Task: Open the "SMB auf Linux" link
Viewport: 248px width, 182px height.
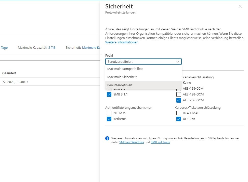Action: 160,142
